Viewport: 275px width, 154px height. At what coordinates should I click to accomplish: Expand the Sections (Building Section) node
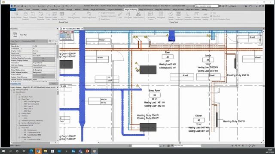[19, 123]
